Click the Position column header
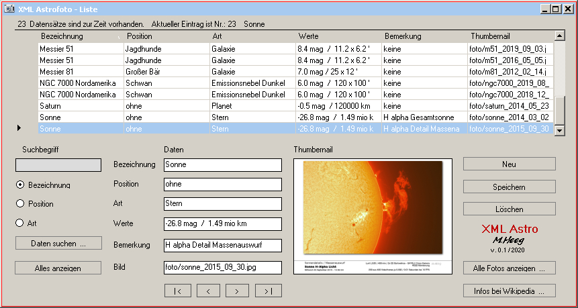This screenshot has width=578, height=308. click(167, 36)
